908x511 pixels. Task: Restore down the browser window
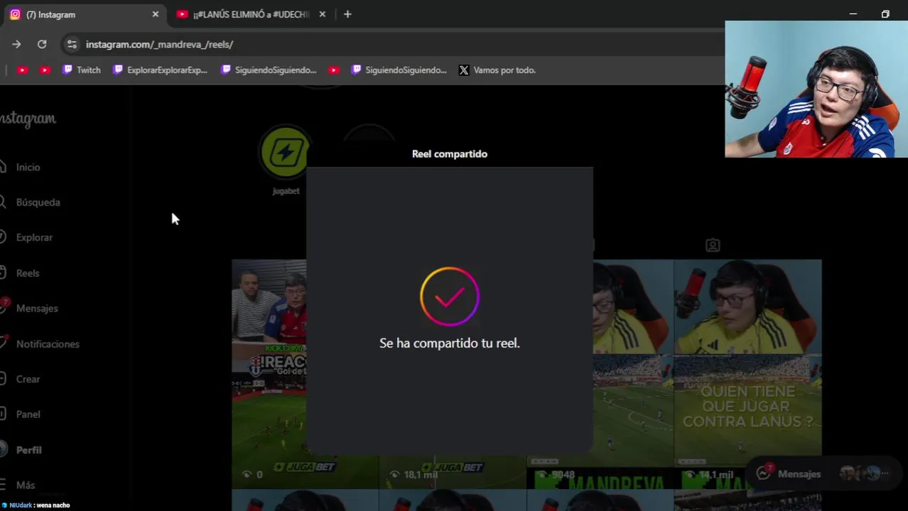[x=885, y=14]
